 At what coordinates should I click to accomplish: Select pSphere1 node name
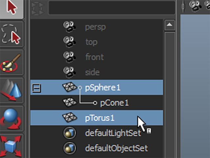(103, 88)
